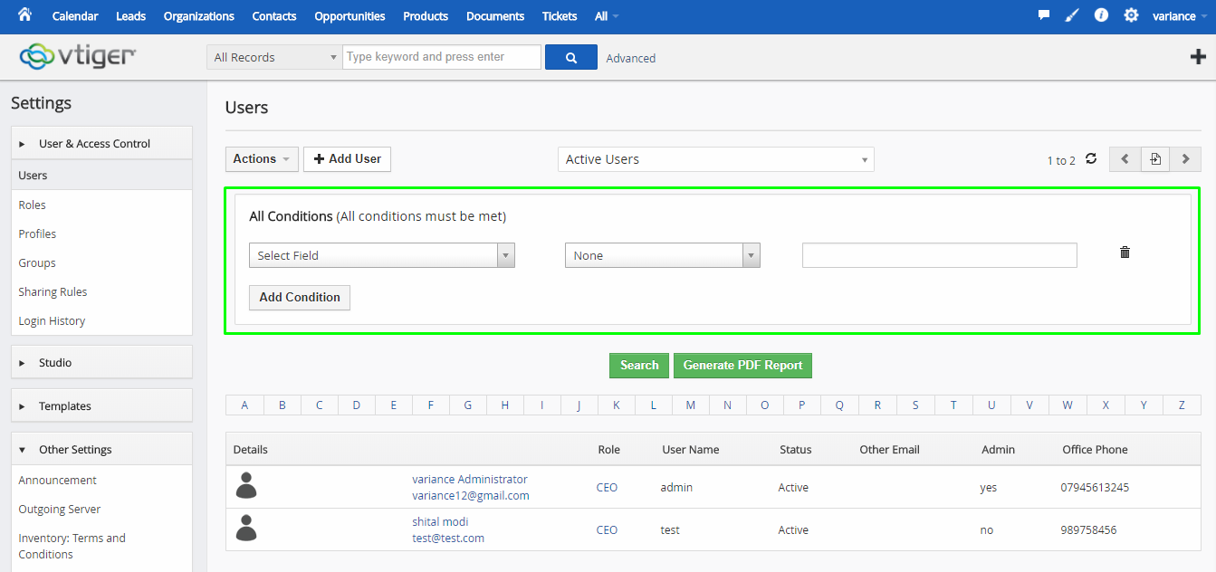This screenshot has height=572, width=1216.
Task: Click the avatar of variance Administrator
Action: [246, 485]
